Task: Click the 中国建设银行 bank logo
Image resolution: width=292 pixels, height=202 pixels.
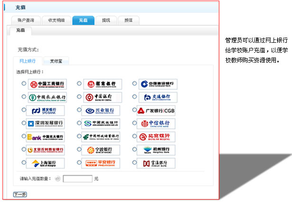Action: point(158,84)
